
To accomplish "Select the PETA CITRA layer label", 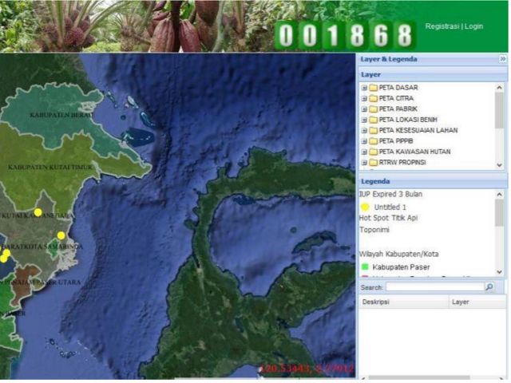I will (x=396, y=98).
